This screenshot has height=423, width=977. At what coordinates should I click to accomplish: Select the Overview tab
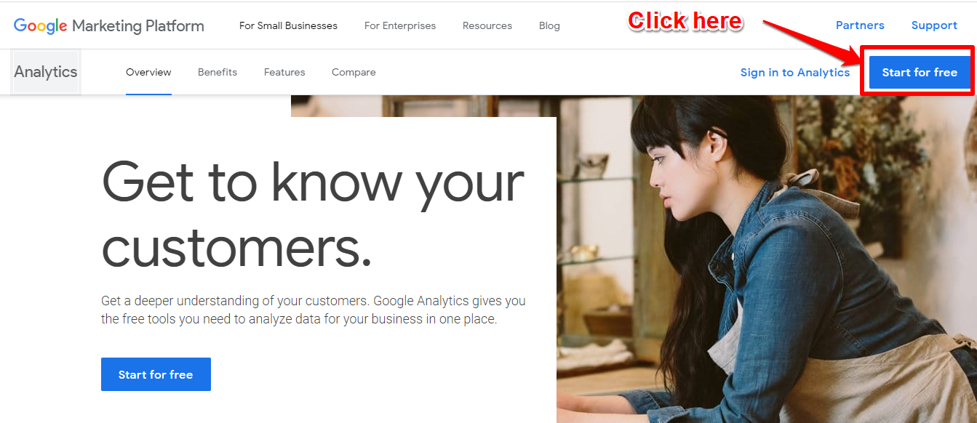click(x=148, y=72)
